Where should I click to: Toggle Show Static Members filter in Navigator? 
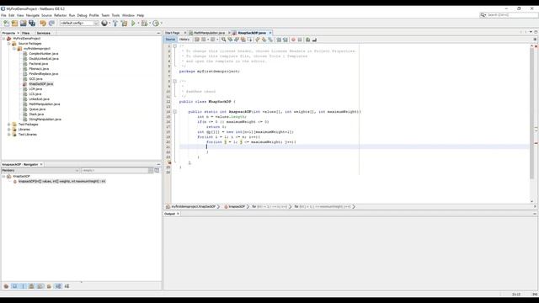pyautogui.click(x=23, y=286)
